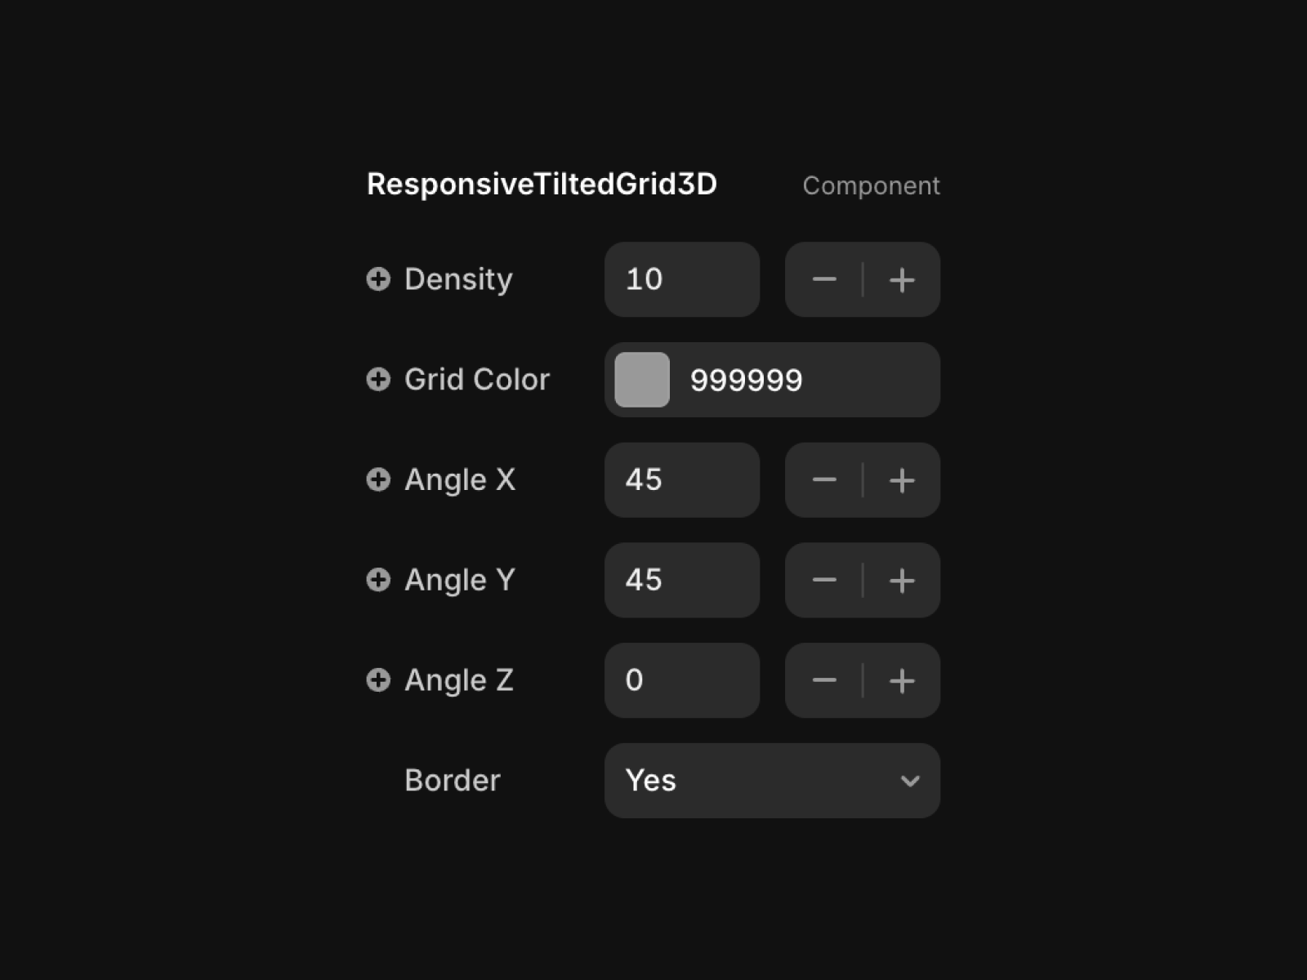Click the plus icon beside Angle Y
This screenshot has height=980, width=1307.
point(378,580)
